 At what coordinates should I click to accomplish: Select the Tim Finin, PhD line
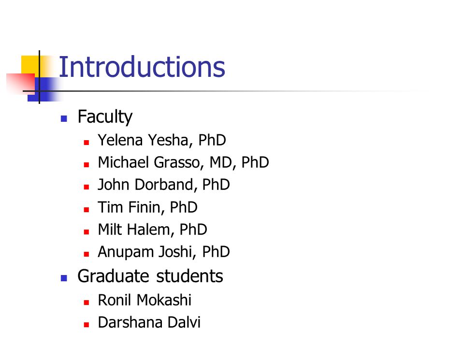(x=148, y=207)
